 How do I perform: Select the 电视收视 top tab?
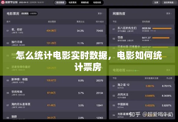click(x=97, y=2)
